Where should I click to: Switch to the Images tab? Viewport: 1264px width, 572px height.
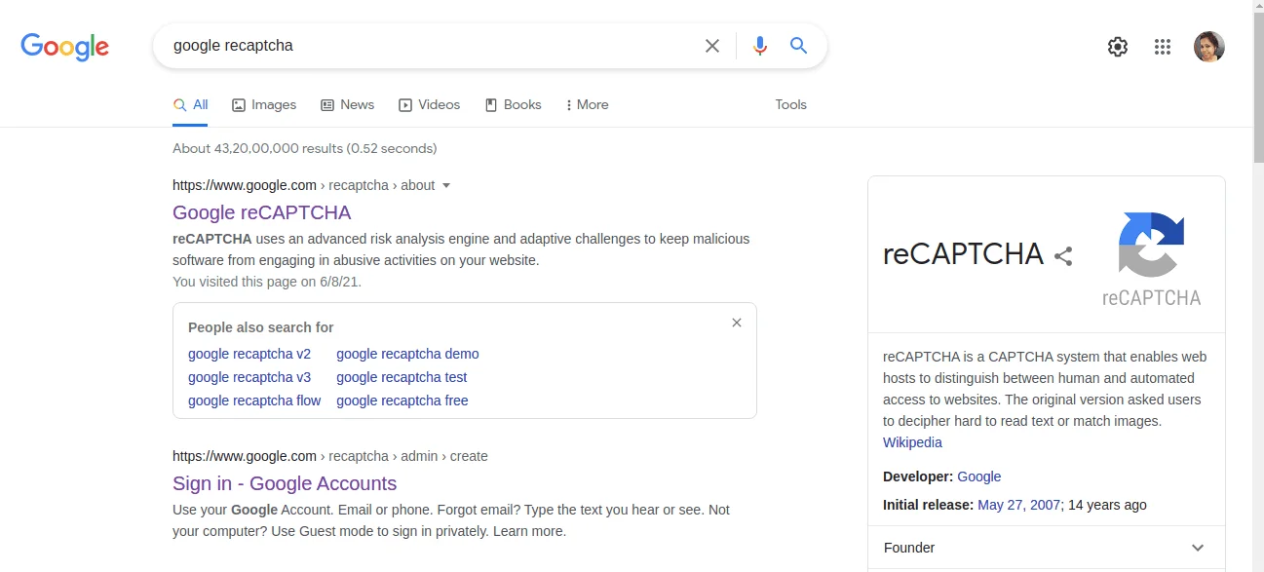(x=264, y=104)
